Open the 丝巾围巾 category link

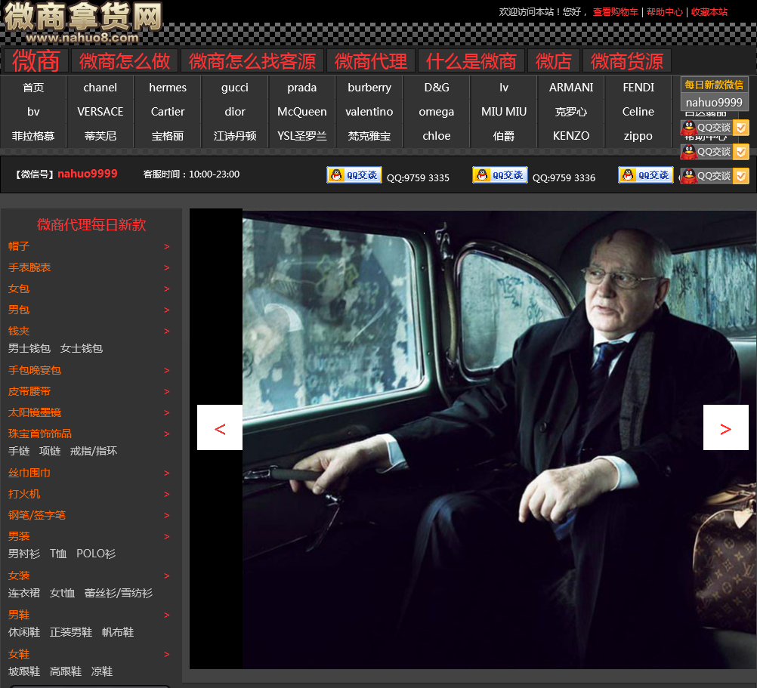pos(29,473)
